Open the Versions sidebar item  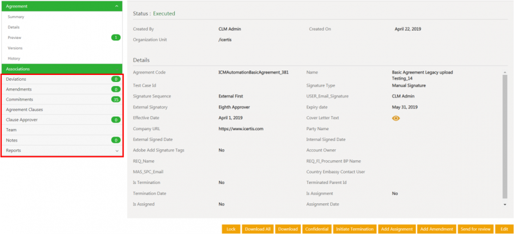click(15, 48)
